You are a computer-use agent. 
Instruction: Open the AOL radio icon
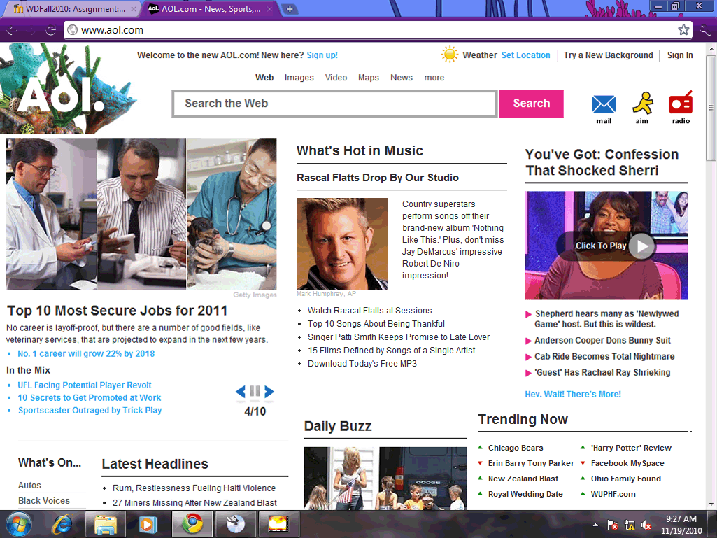point(681,104)
